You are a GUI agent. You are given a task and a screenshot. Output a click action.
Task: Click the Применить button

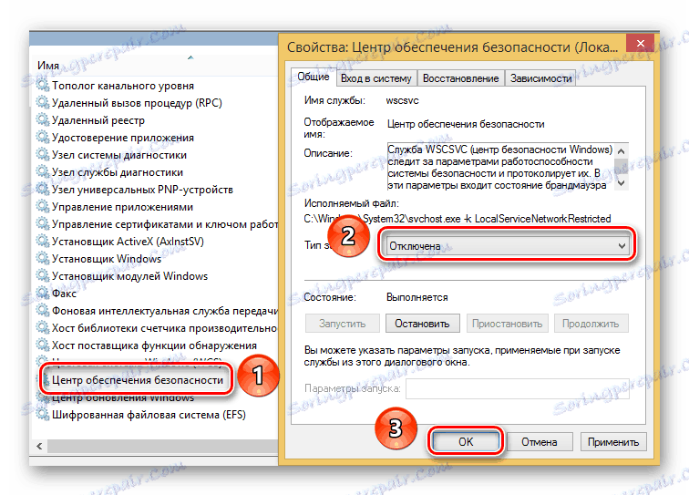point(613,442)
